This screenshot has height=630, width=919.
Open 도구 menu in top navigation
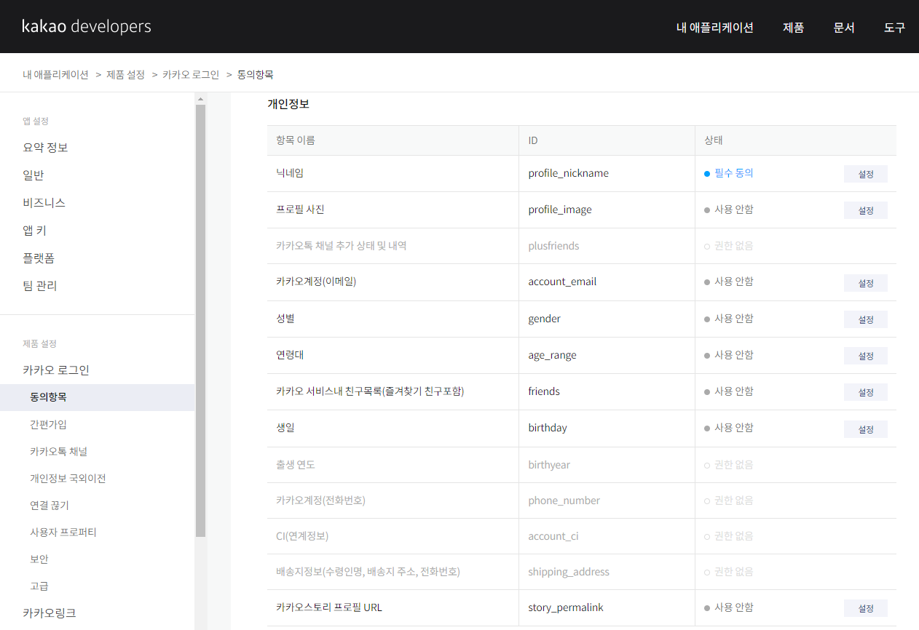[894, 28]
